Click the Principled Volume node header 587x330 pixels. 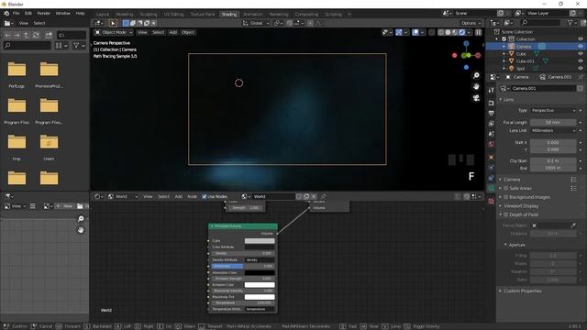tap(243, 226)
